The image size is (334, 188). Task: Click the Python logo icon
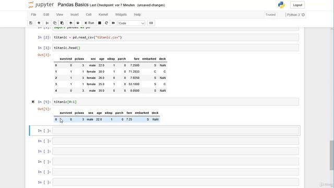pyautogui.click(x=281, y=5)
